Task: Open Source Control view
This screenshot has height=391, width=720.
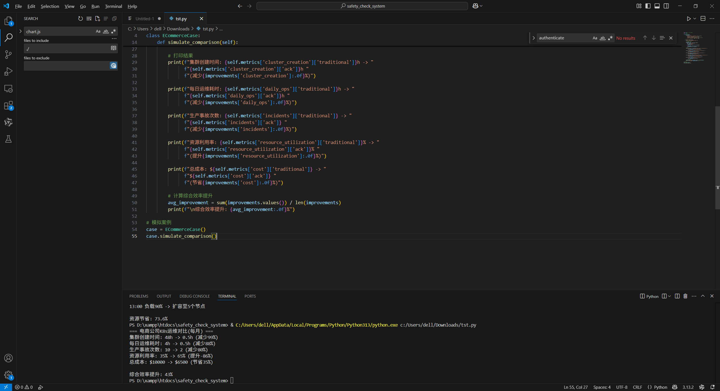Action: pyautogui.click(x=8, y=55)
